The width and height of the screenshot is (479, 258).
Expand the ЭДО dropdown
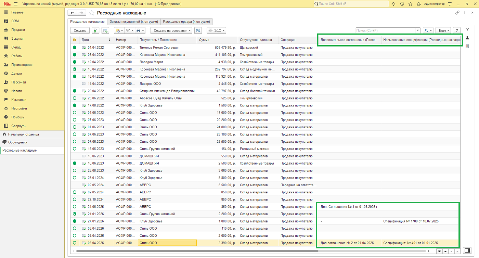click(x=216, y=30)
